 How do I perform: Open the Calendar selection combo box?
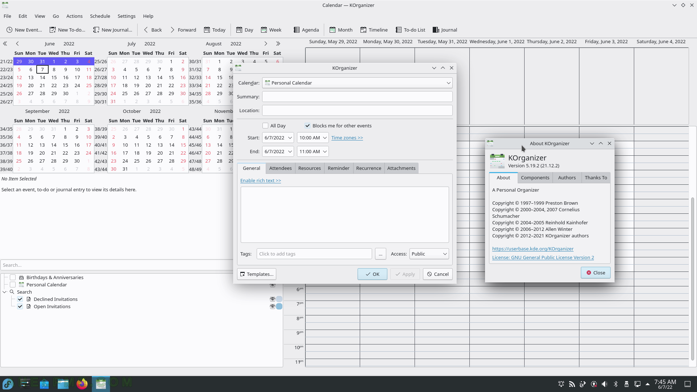pyautogui.click(x=357, y=83)
